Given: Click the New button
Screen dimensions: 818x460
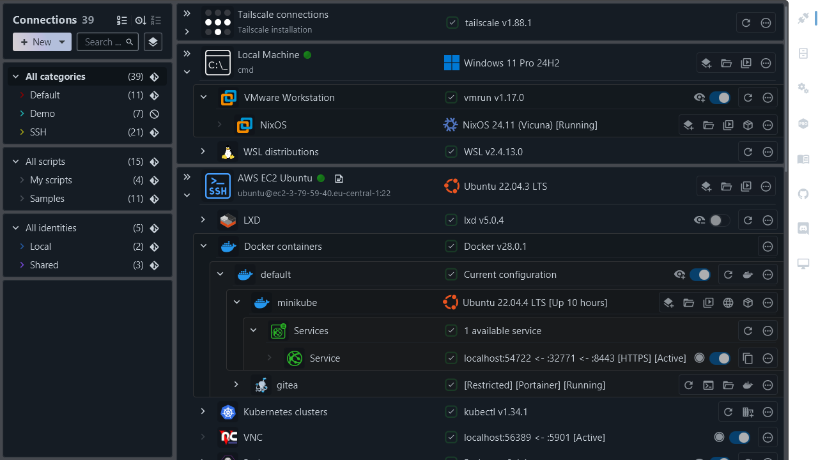Looking at the screenshot, I should pos(36,42).
